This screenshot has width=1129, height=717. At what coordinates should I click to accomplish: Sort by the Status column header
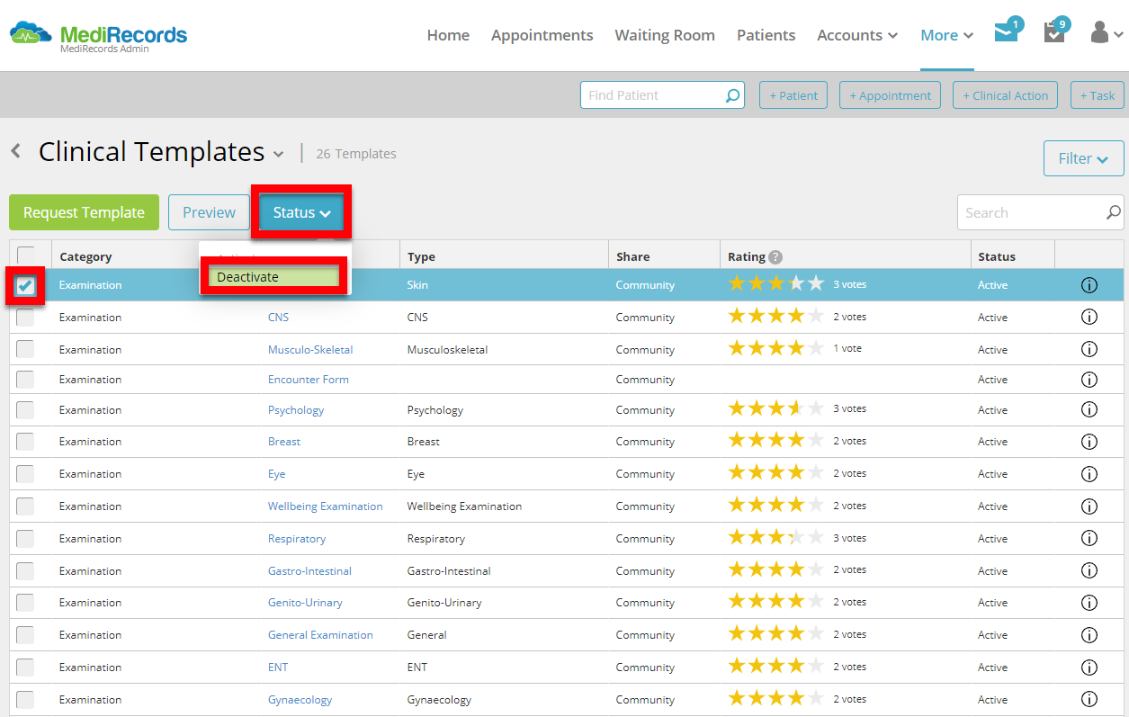996,257
